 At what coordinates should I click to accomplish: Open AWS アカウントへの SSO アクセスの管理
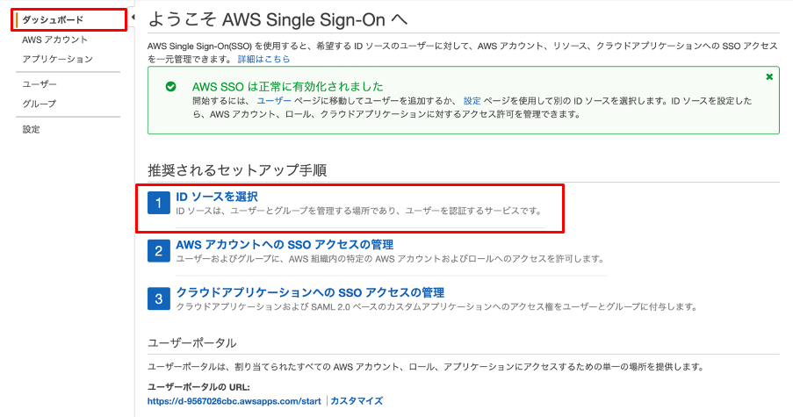click(x=285, y=245)
